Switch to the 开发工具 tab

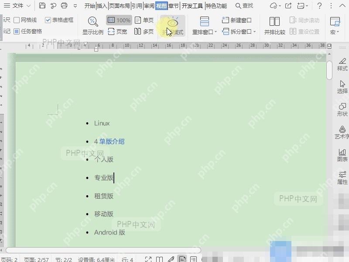(192, 6)
